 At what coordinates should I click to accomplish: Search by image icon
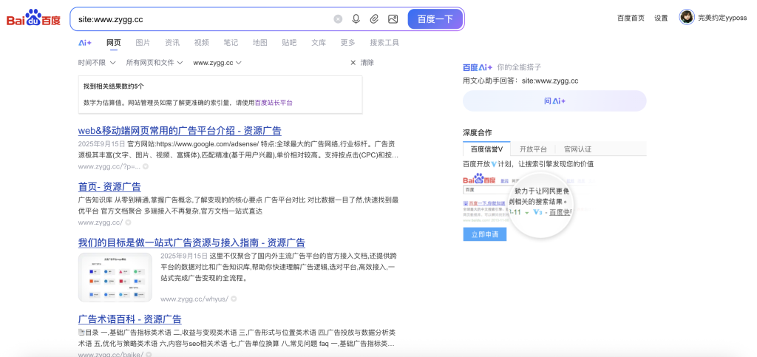pos(393,19)
